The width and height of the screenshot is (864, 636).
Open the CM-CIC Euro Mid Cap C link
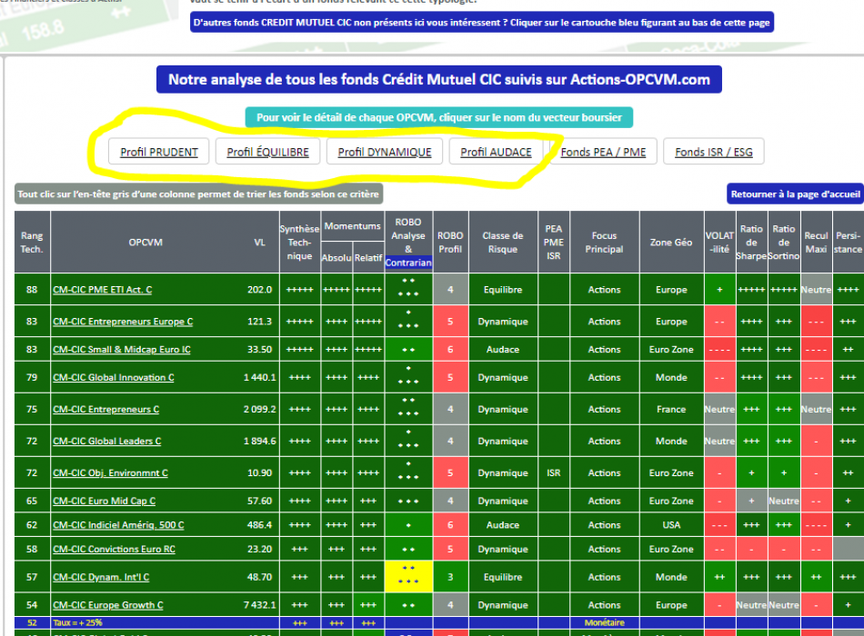tap(105, 502)
